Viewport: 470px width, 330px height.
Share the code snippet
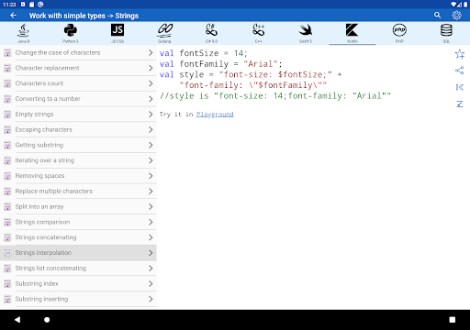460,71
